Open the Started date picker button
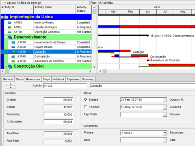Viewport: 195px width, 146px height. 165,100
